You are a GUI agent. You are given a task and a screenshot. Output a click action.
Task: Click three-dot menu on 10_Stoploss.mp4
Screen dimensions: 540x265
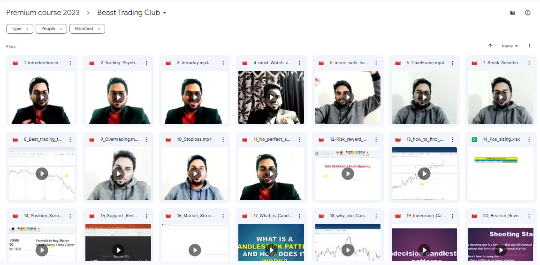click(x=223, y=139)
